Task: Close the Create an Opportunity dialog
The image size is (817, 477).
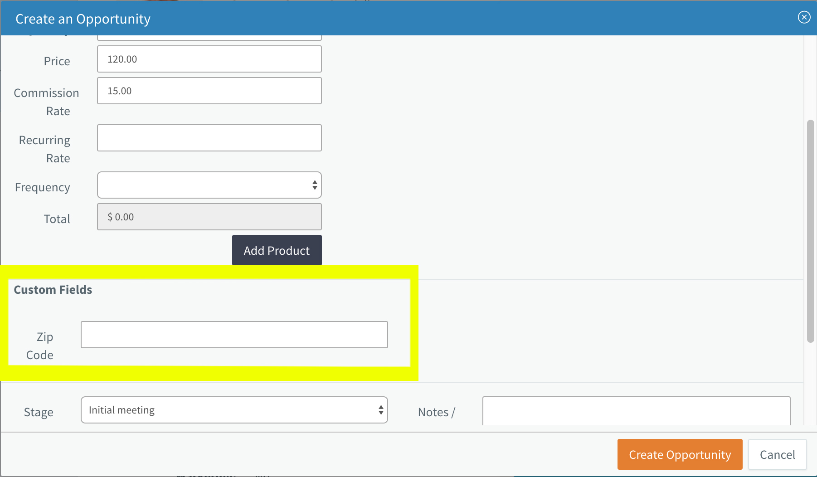Action: [804, 17]
